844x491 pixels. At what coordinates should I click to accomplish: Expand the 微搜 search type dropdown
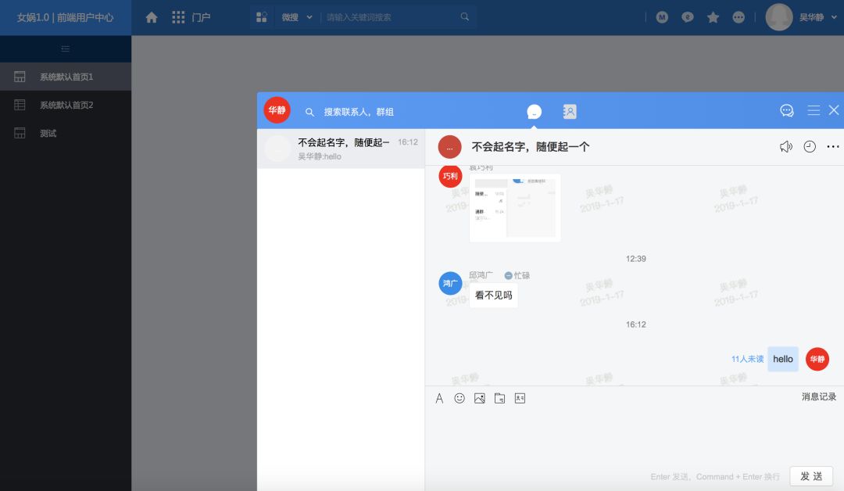pyautogui.click(x=297, y=17)
